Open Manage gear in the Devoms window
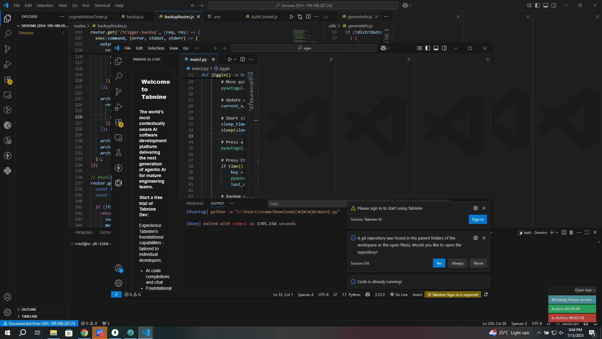This screenshot has width=602, height=339. 8,312
